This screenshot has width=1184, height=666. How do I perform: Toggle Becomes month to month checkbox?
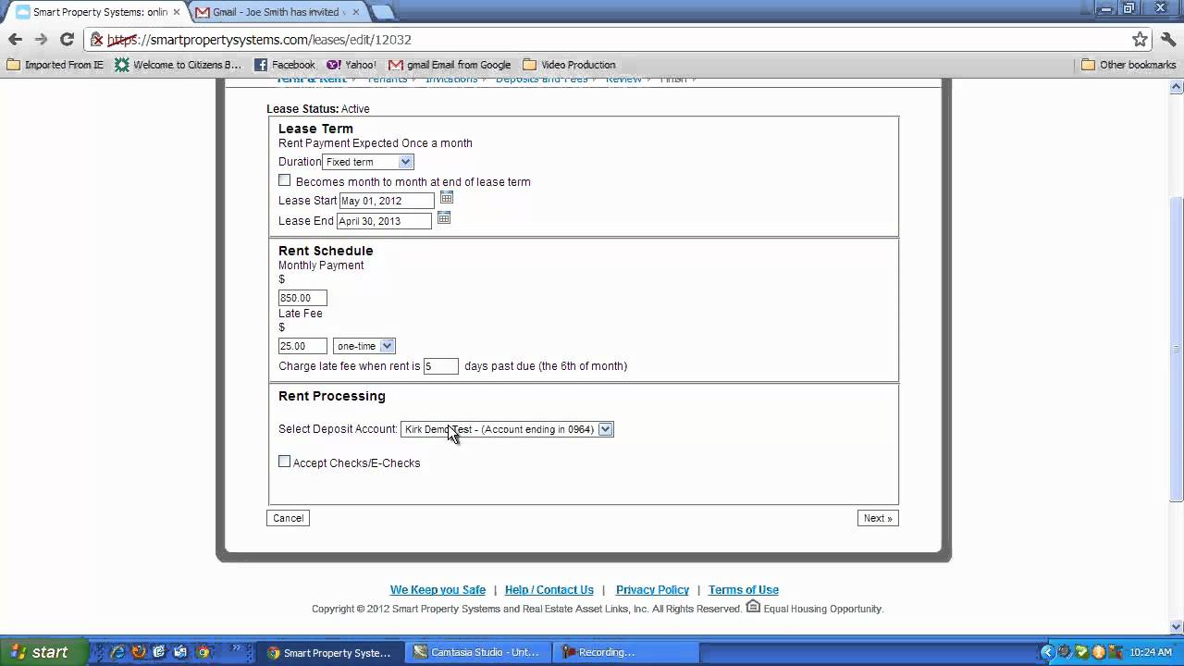[x=285, y=180]
